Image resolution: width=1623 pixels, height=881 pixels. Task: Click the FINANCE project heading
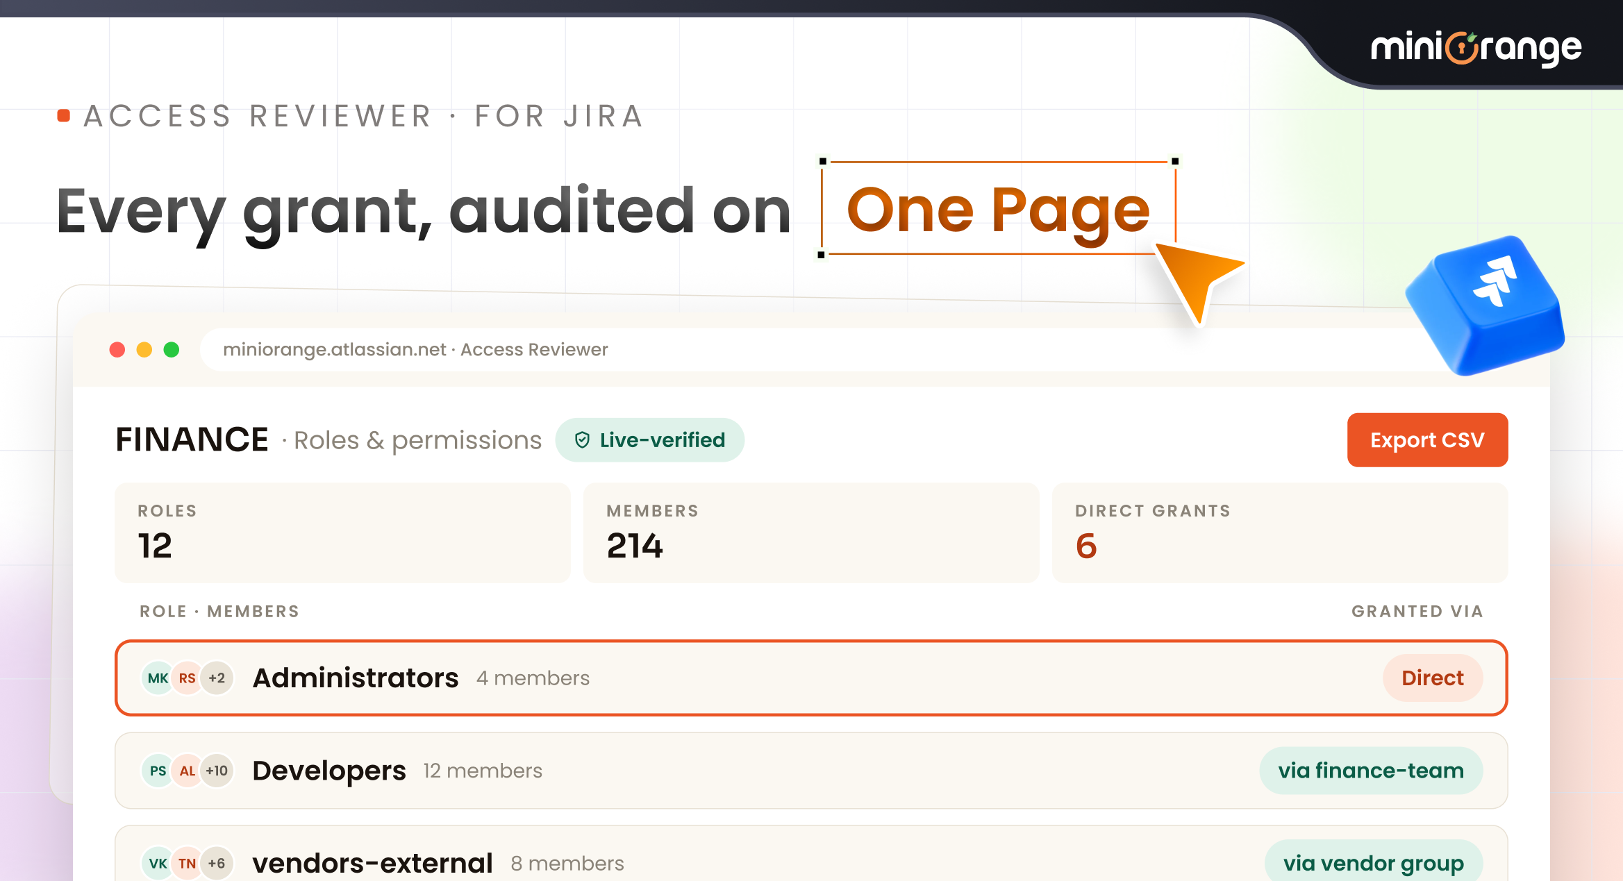(192, 439)
